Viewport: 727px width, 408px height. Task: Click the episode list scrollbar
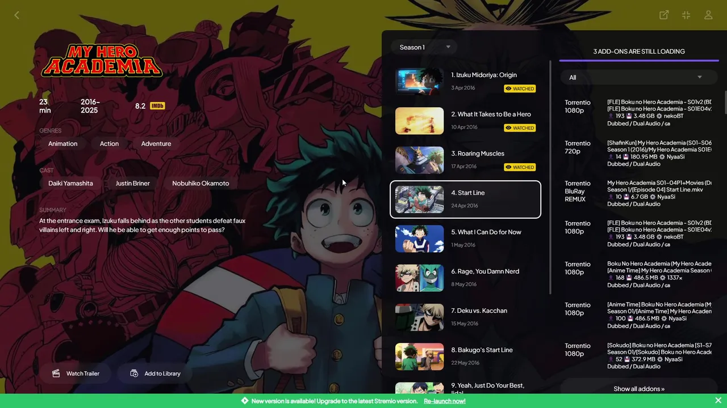click(x=550, y=177)
